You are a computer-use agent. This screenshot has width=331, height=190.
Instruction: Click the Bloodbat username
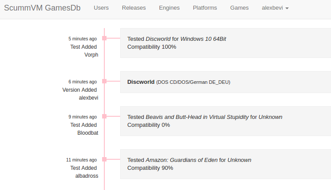coord(88,133)
